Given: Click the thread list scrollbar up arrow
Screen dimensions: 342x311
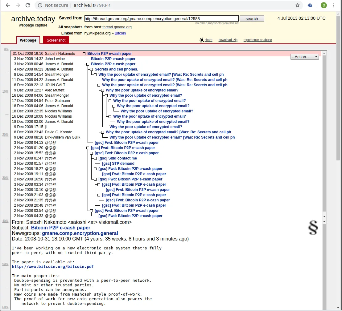Looking at the screenshot, I should click(324, 53).
